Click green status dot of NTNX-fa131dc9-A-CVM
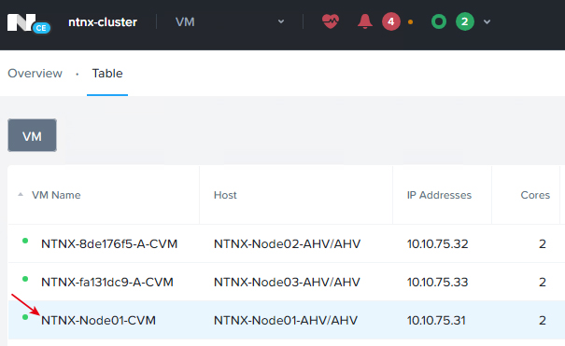 point(25,279)
